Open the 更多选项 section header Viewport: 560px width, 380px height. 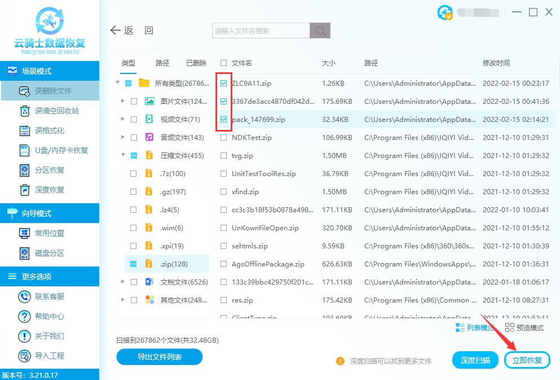click(x=50, y=276)
